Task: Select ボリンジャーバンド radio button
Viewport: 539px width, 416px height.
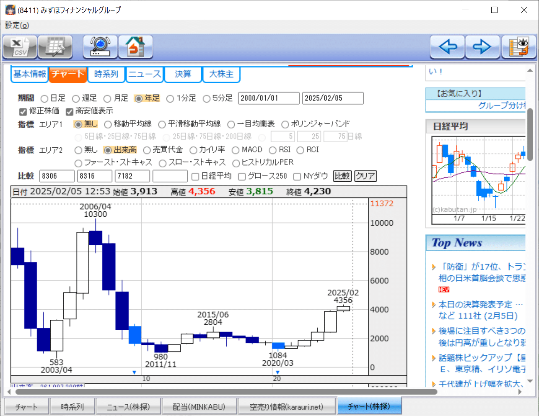Action: pos(285,124)
